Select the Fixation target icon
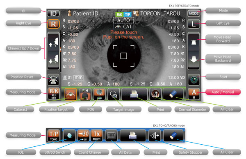The image size is (246, 159). pos(85,94)
